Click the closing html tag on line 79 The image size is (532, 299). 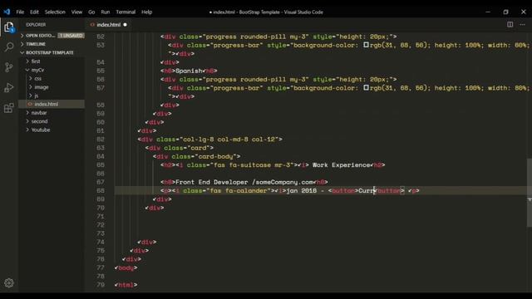click(126, 285)
